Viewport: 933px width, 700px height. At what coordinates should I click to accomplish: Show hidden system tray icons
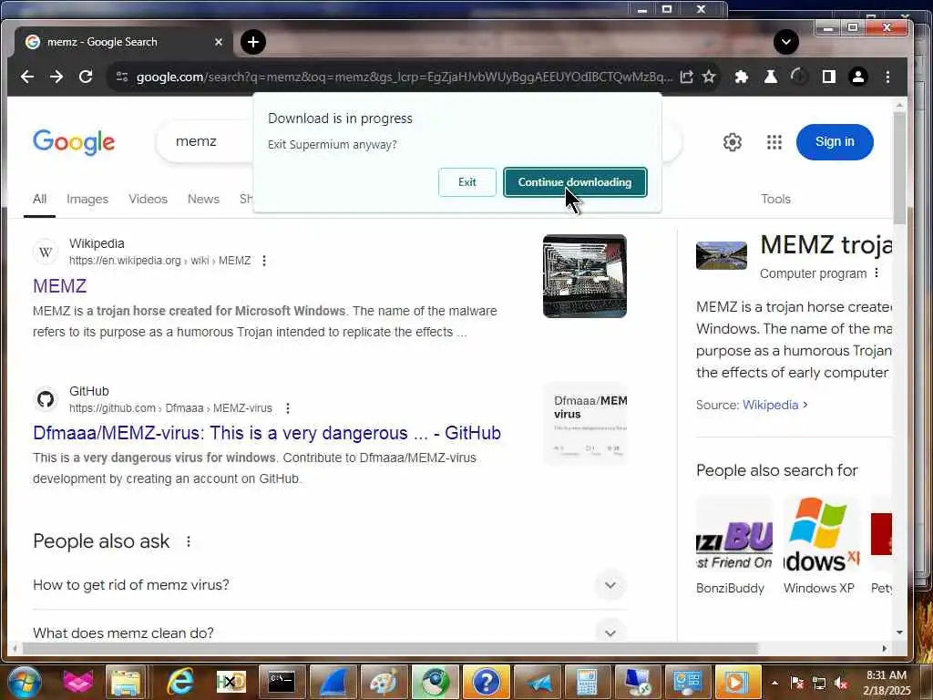click(x=774, y=683)
